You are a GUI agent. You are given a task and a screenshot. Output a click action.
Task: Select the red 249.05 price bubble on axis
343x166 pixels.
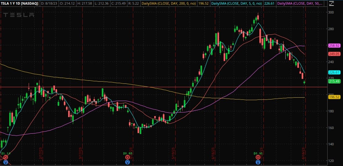coord(334,54)
